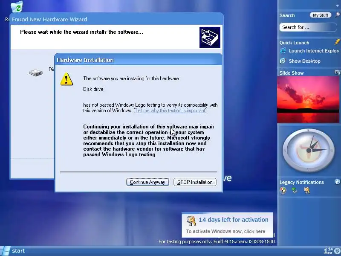
Task: Click the 'Search' tile heading
Action: [287, 15]
